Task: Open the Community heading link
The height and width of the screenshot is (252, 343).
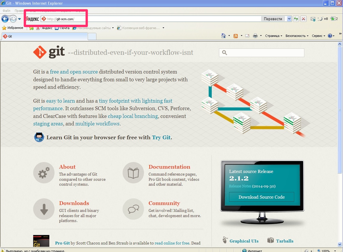Action: pos(164,203)
